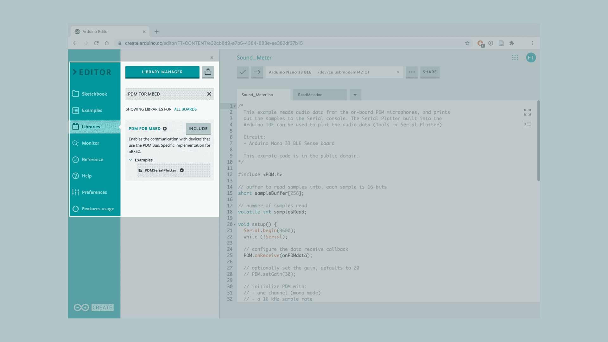Open Preferences in the sidebar
The image size is (608, 342).
click(94, 192)
